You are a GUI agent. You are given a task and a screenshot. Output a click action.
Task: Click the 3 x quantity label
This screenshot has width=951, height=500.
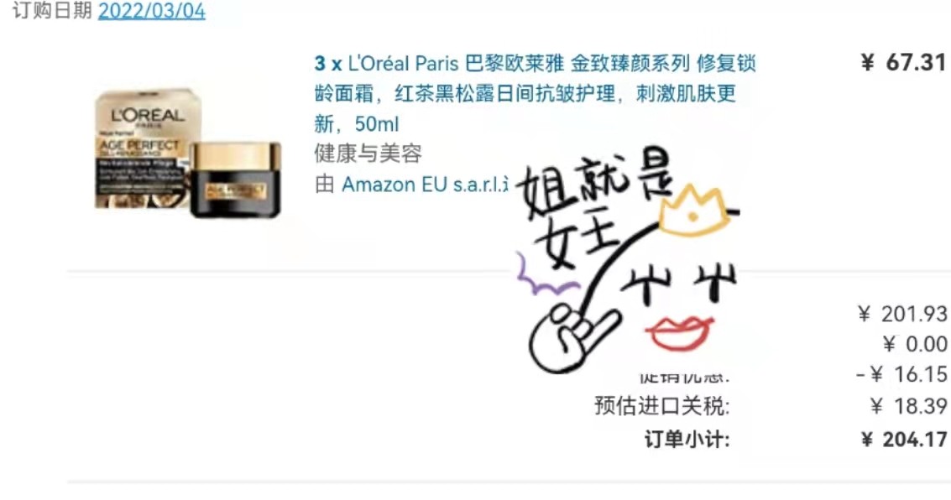click(x=328, y=64)
